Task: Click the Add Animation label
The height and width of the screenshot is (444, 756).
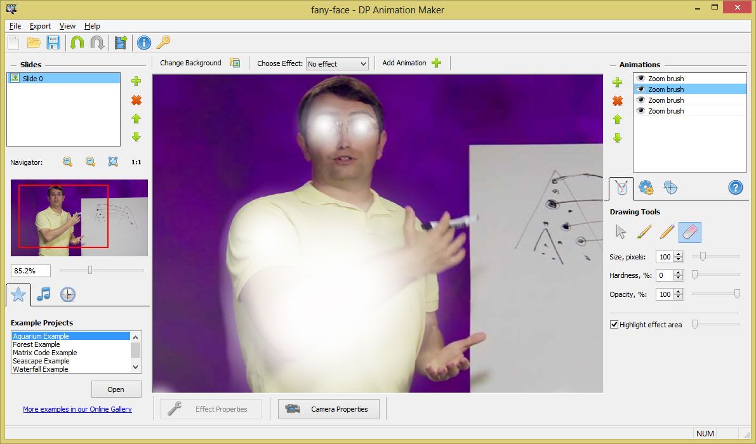Action: [404, 63]
